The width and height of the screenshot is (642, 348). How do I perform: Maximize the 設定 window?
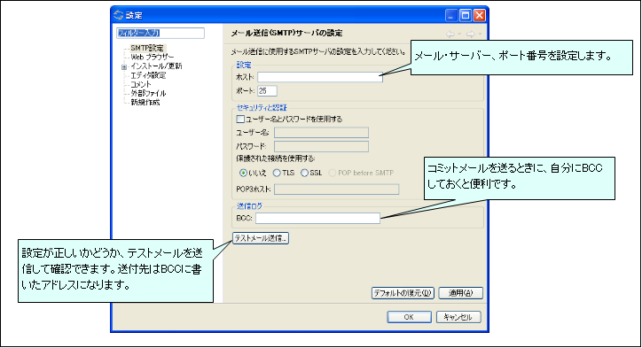[466, 16]
